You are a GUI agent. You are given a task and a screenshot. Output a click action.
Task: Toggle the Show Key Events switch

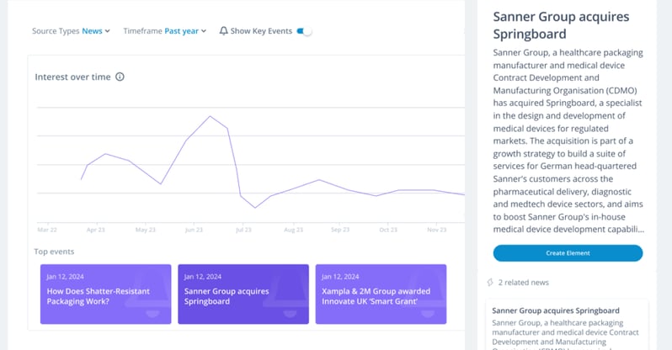tap(304, 31)
